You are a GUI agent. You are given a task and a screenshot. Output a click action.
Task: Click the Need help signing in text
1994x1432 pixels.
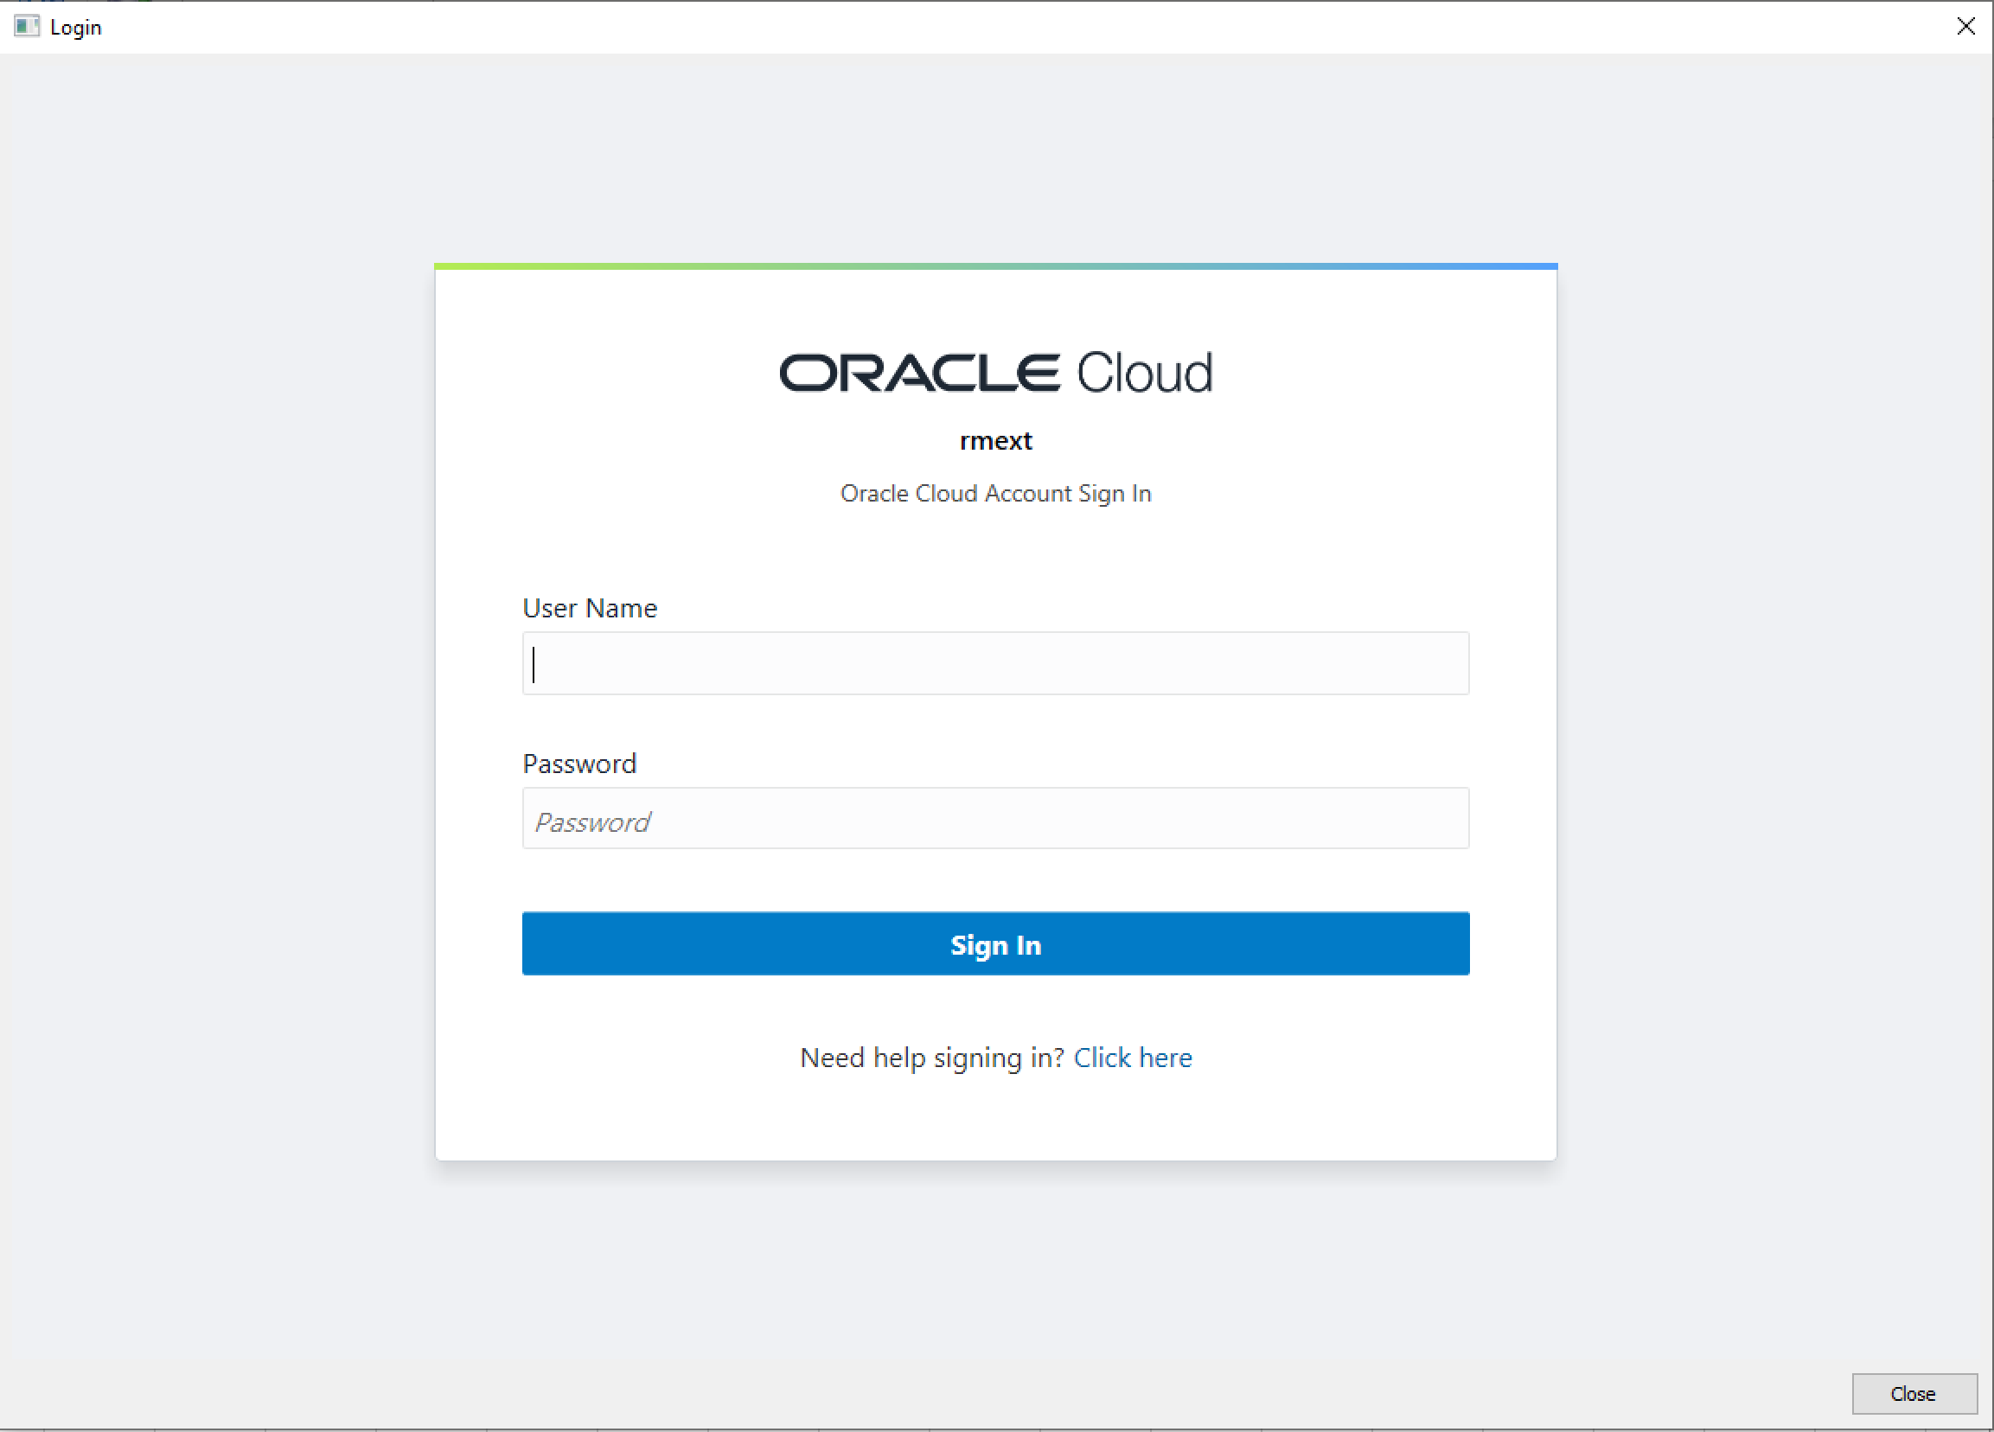pyautogui.click(x=932, y=1058)
